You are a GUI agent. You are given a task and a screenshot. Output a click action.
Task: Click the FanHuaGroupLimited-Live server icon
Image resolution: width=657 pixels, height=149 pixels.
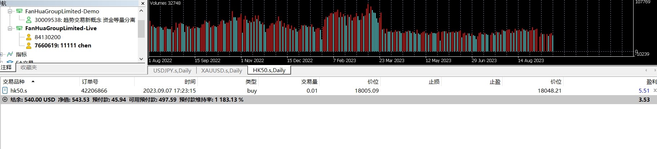(19, 28)
